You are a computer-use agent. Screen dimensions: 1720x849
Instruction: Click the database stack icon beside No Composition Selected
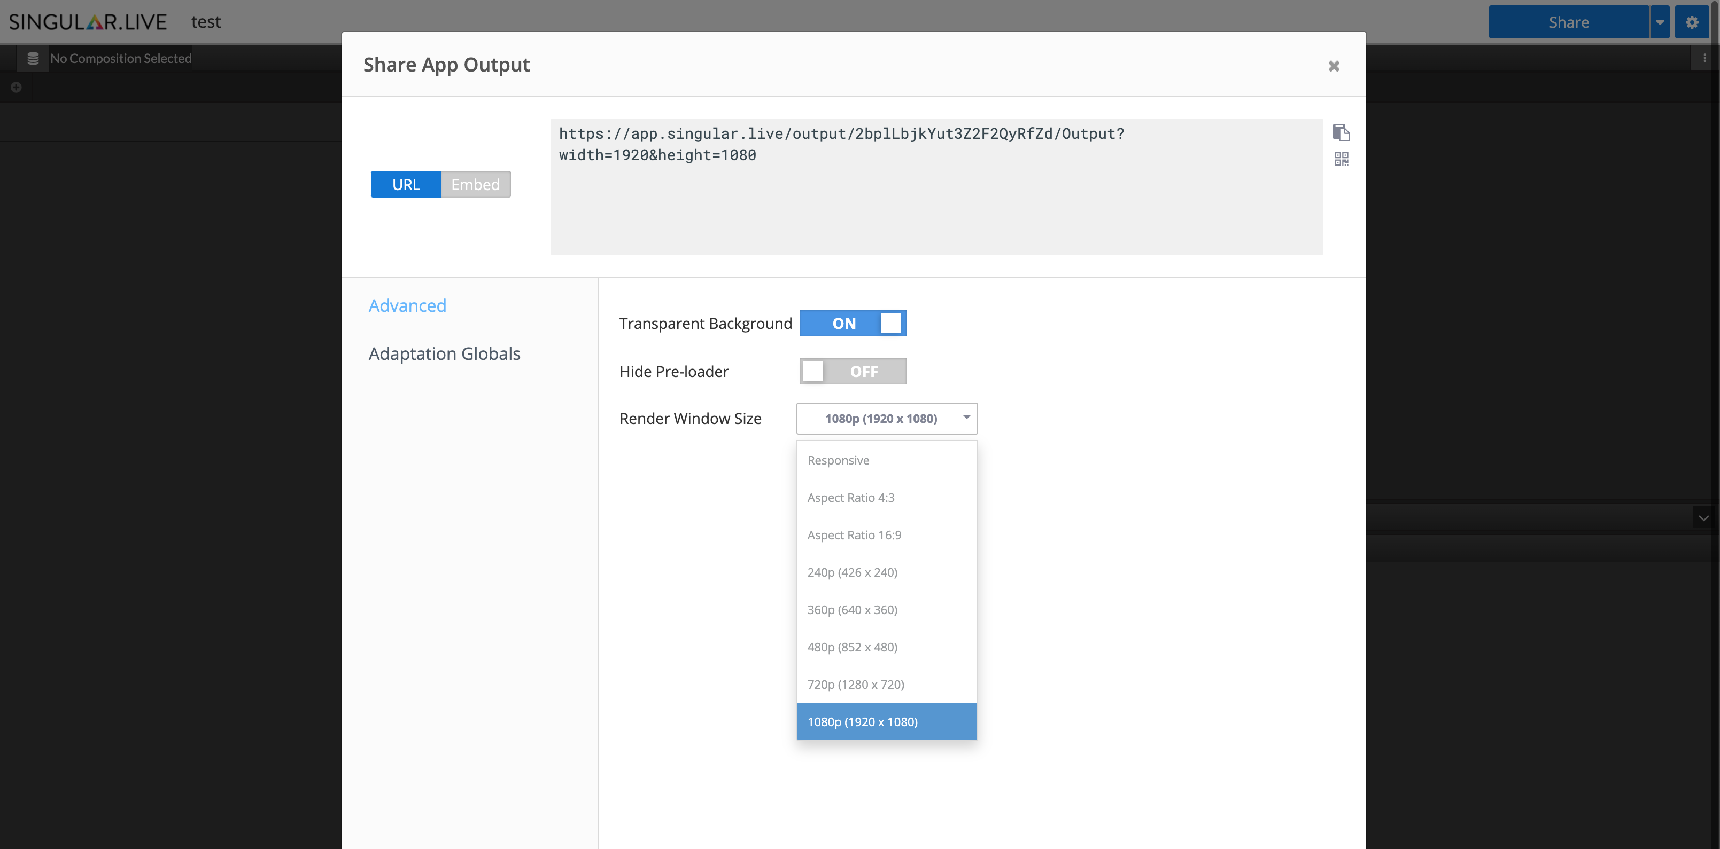tap(33, 59)
